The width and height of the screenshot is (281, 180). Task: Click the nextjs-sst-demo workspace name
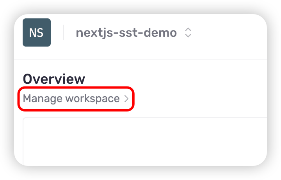[126, 32]
